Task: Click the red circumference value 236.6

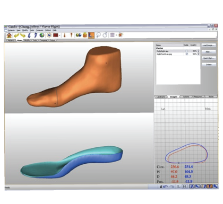Action: (175, 167)
